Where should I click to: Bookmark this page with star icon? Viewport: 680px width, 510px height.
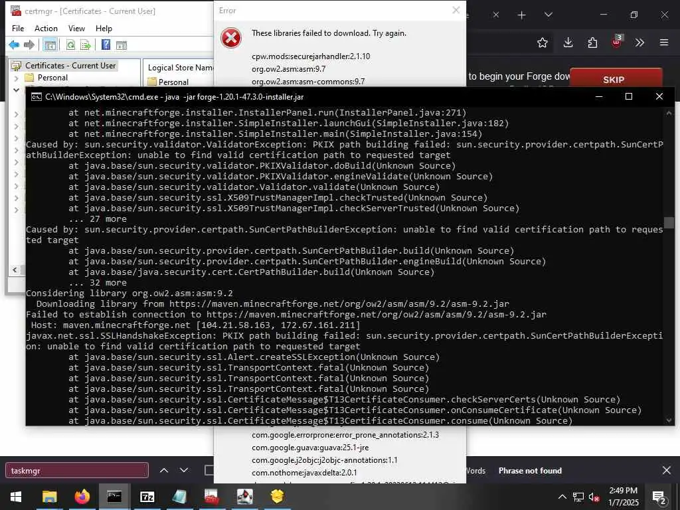542,42
